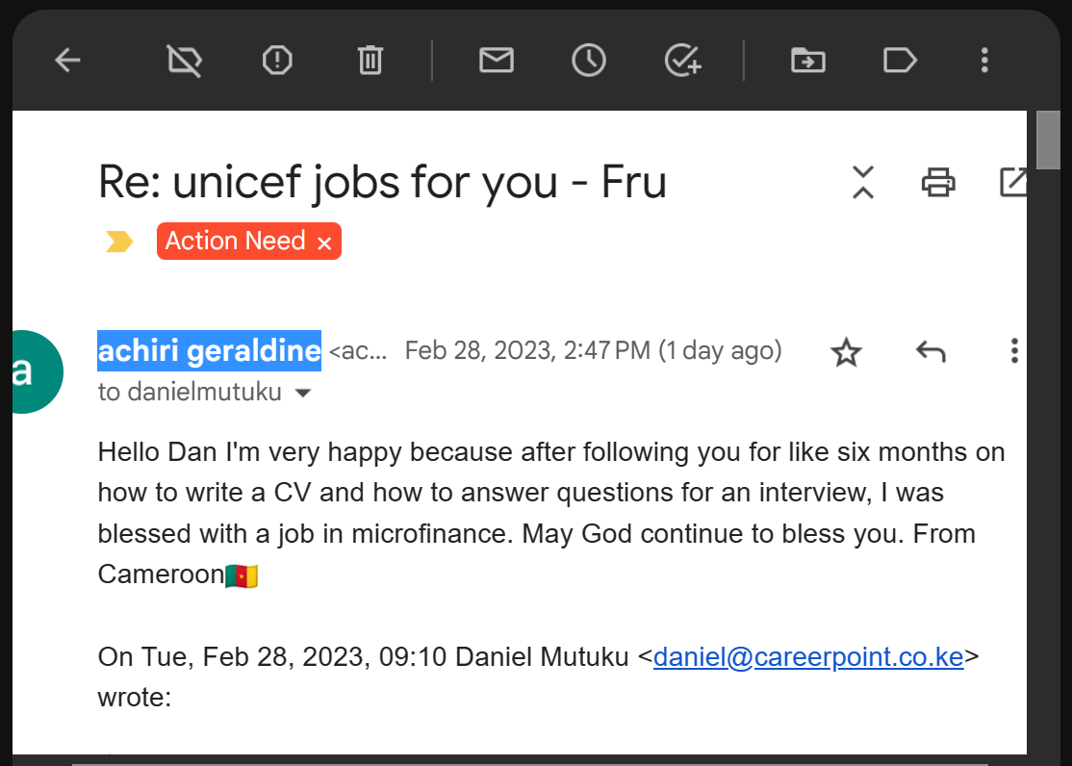This screenshot has height=766, width=1072.
Task: Open the Labels tag icon
Action: point(899,61)
